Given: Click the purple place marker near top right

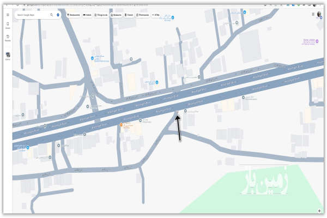Looking at the screenshot, I should [317, 41].
